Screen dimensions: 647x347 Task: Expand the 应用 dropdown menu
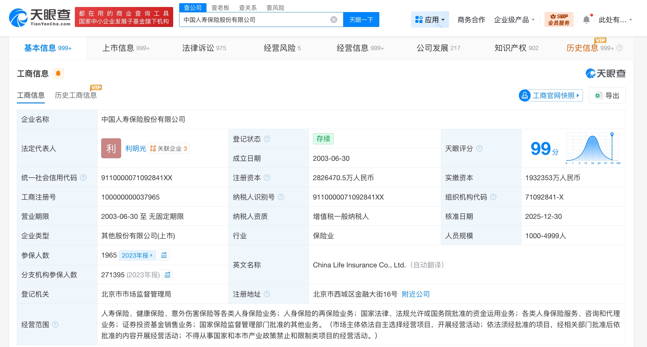click(430, 20)
